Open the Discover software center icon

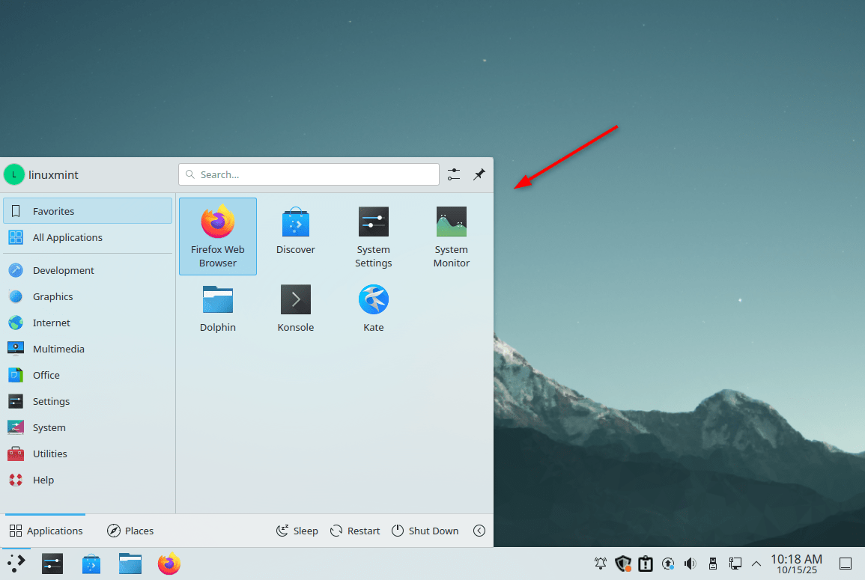296,231
